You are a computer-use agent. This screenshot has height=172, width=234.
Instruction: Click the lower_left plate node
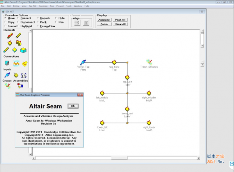[x=102, y=123]
